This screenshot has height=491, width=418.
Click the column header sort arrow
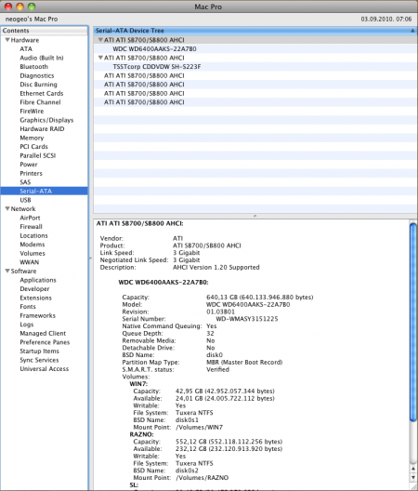412,31
